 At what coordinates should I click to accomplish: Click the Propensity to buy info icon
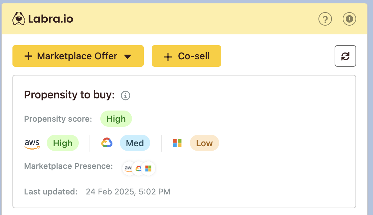click(125, 95)
